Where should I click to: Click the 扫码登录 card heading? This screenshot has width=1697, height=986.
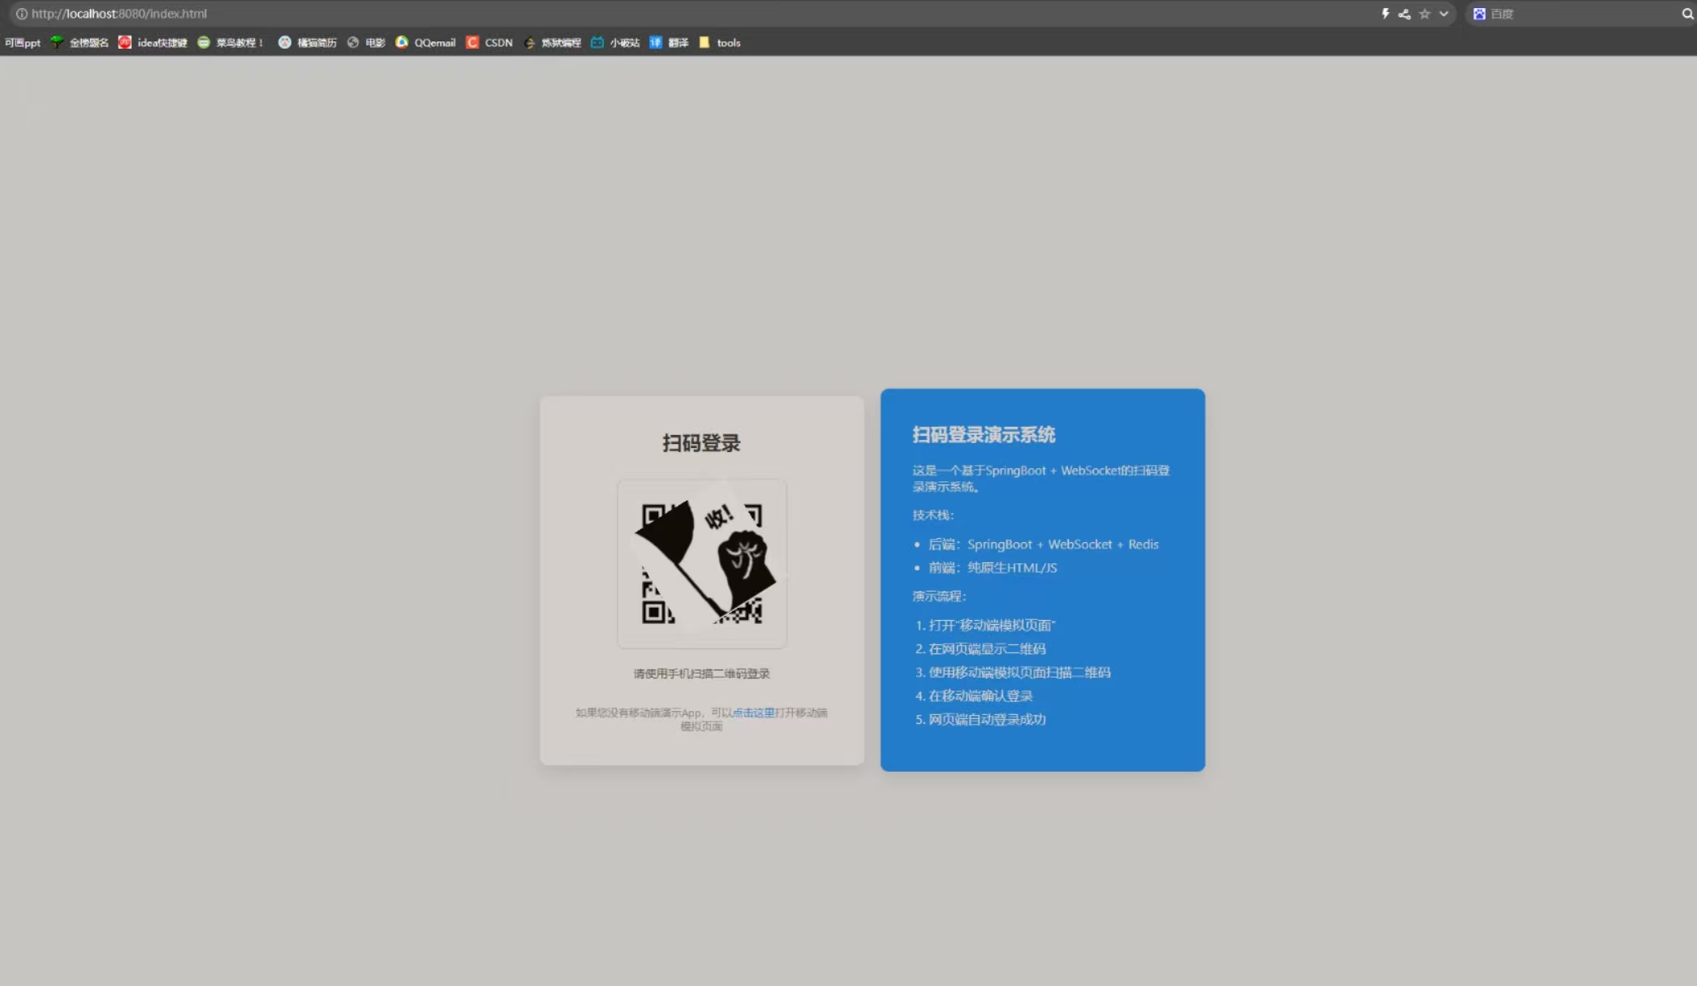(x=701, y=443)
